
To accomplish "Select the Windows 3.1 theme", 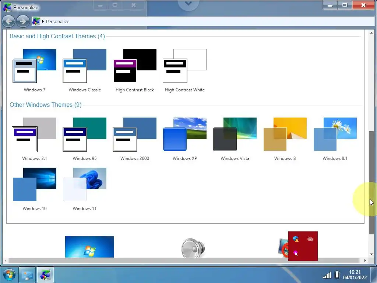I will point(34,139).
